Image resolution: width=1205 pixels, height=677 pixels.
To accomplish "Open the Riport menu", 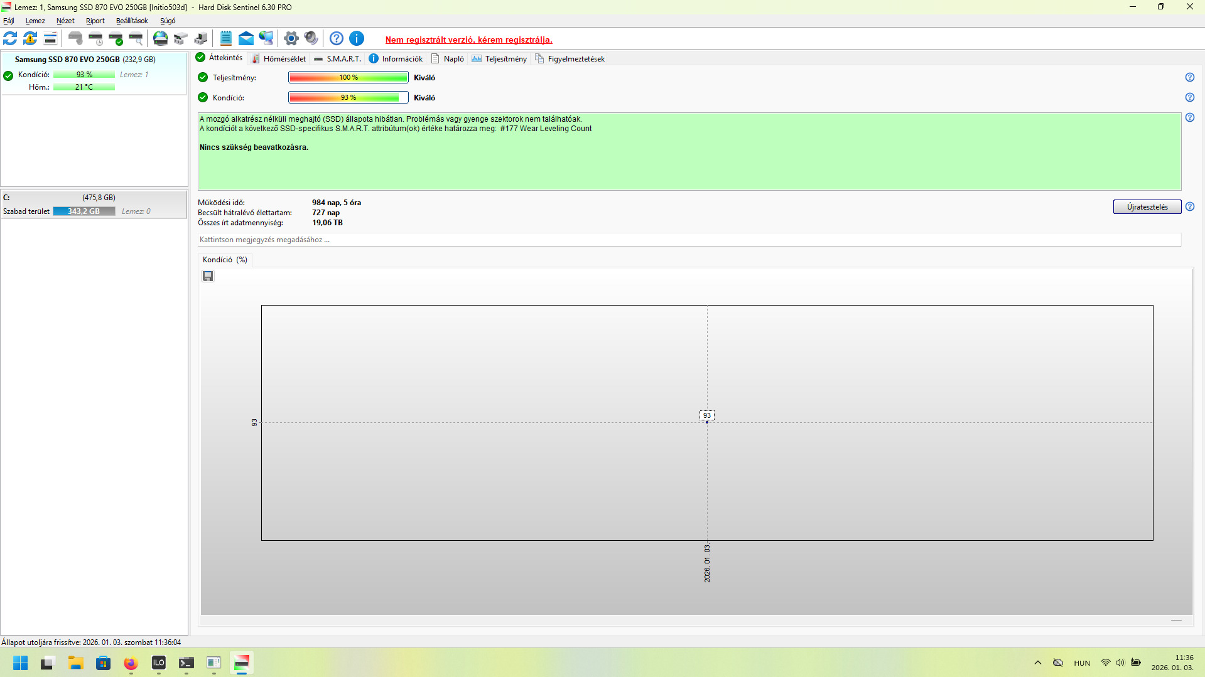I will click(x=95, y=21).
